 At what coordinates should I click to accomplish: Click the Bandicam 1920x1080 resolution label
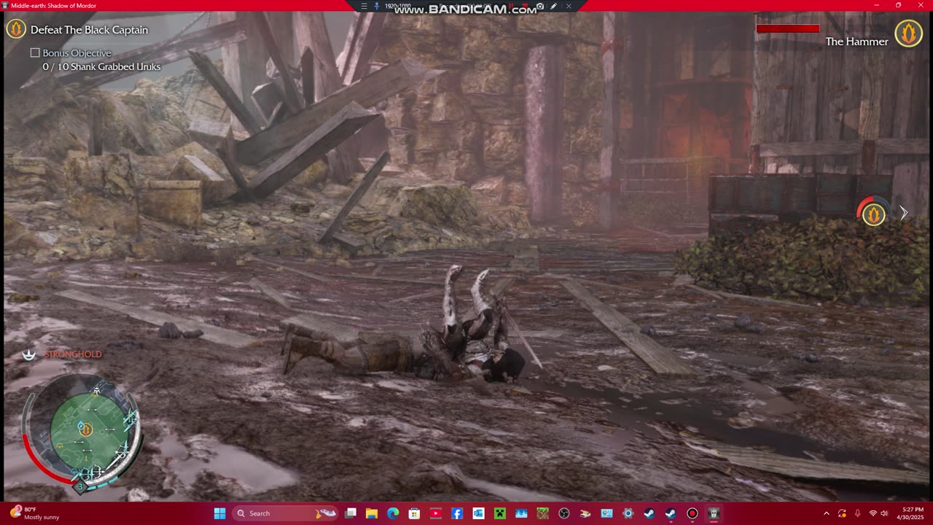[x=397, y=6]
